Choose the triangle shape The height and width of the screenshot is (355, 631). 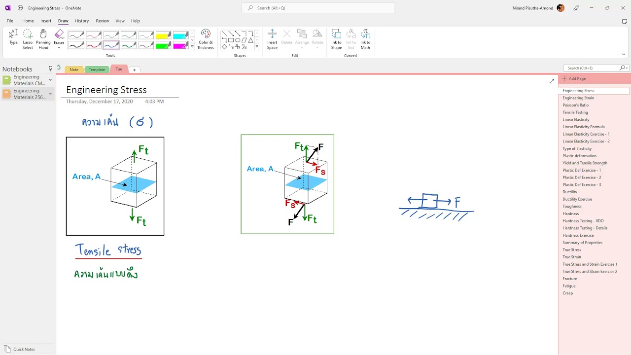tap(250, 40)
